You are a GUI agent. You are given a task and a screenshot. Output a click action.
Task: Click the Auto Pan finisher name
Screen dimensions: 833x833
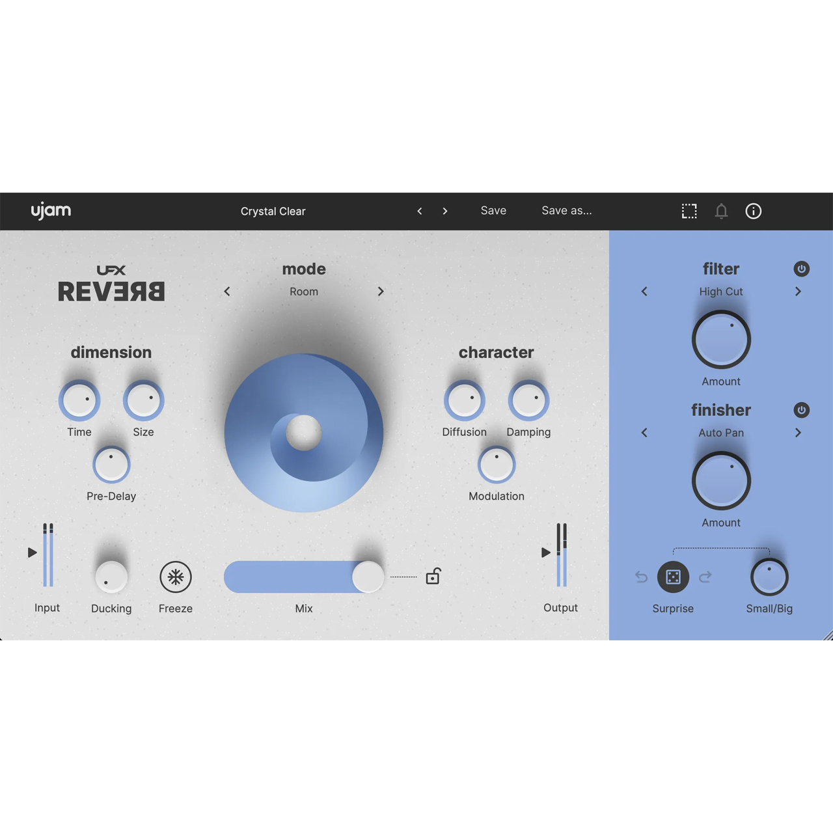coord(721,433)
